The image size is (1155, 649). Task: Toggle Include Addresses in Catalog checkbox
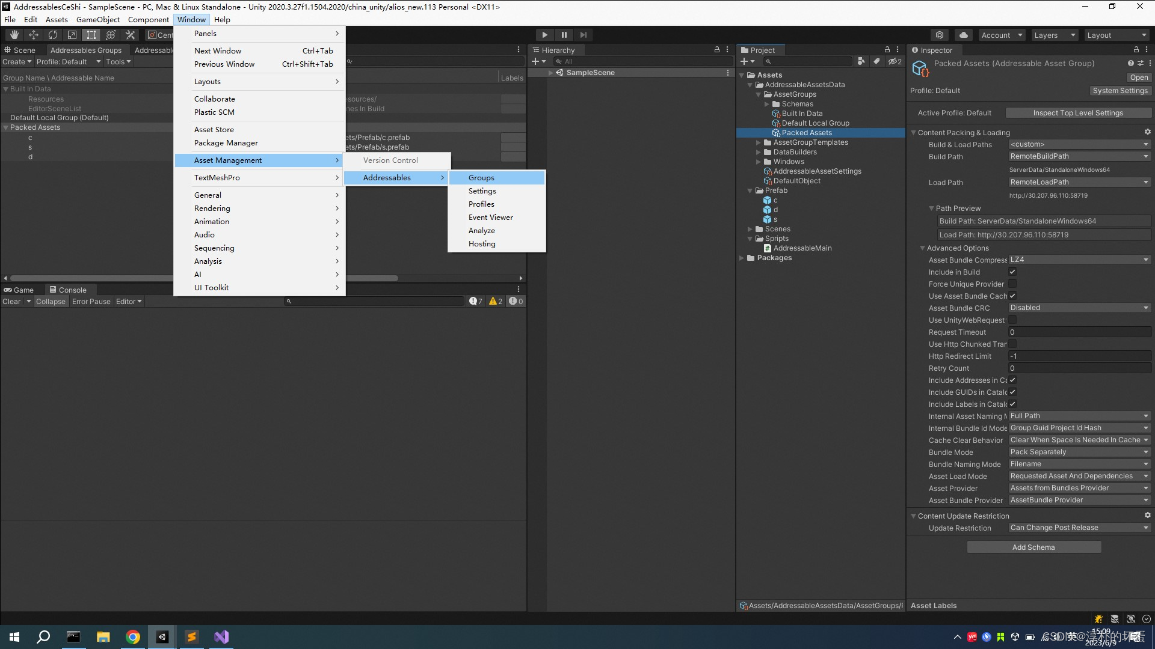(x=1012, y=380)
